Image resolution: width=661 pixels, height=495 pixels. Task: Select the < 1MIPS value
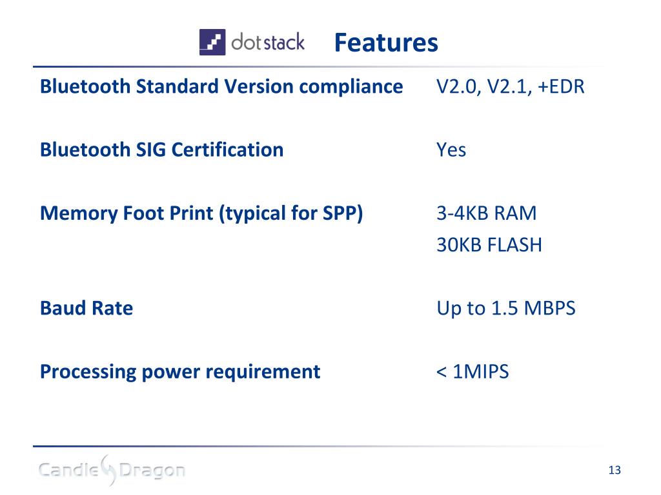click(473, 372)
